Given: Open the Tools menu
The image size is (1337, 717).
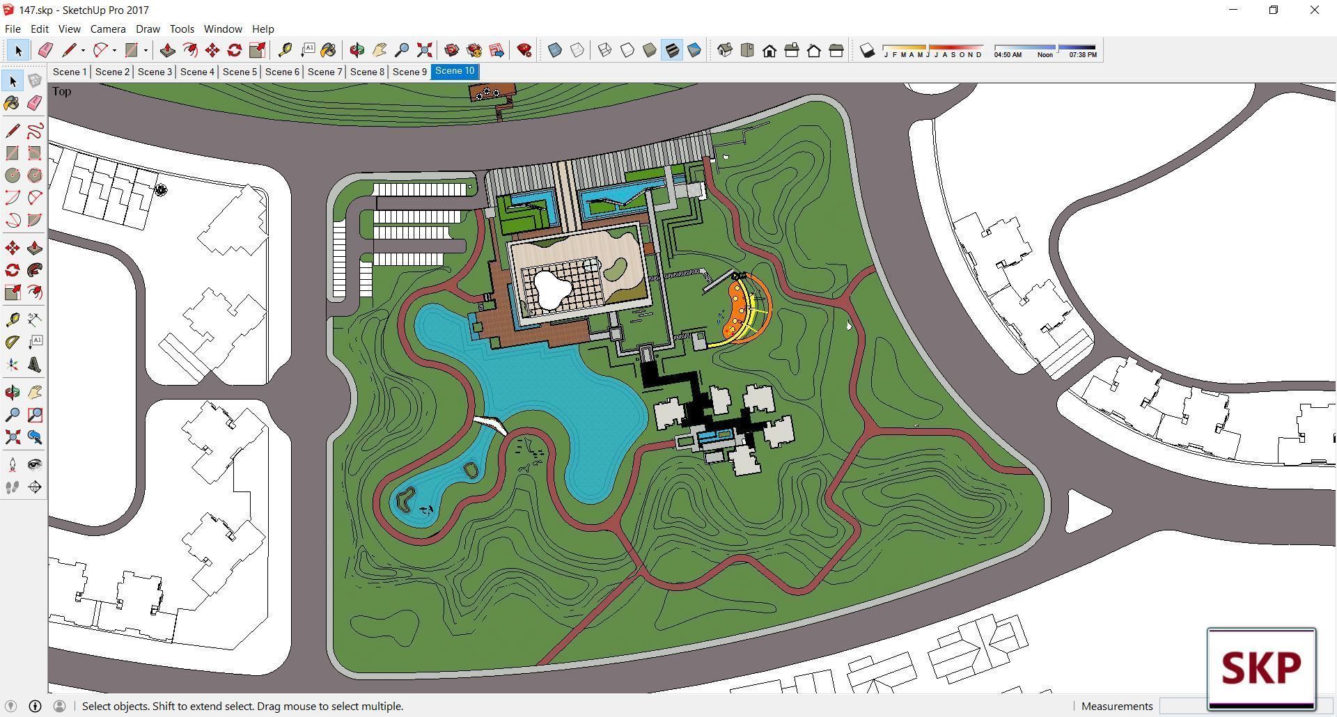Looking at the screenshot, I should (182, 29).
